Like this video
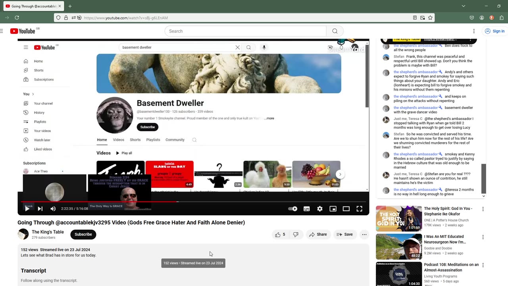 coord(280,234)
